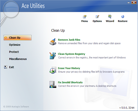Viewport: 138px width, 111px height.
Task: Click the Exit label in sidebar
Action: tap(12, 67)
